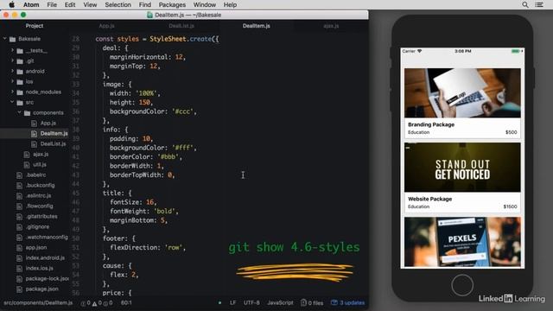The width and height of the screenshot is (553, 311).
Task: Switch to the App.js tab
Action: tap(106, 26)
